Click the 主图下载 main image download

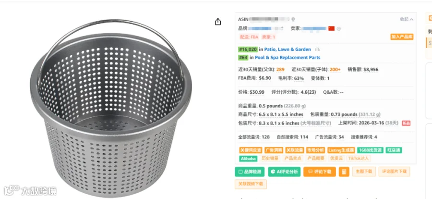coord(364,172)
